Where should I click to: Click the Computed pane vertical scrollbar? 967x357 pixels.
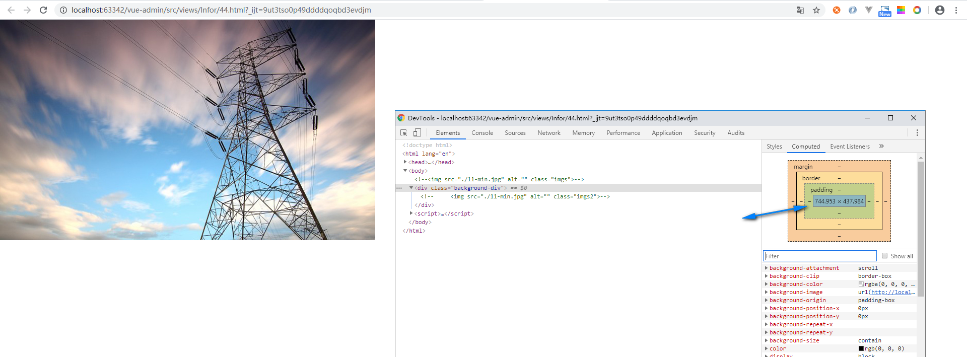pyautogui.click(x=921, y=229)
